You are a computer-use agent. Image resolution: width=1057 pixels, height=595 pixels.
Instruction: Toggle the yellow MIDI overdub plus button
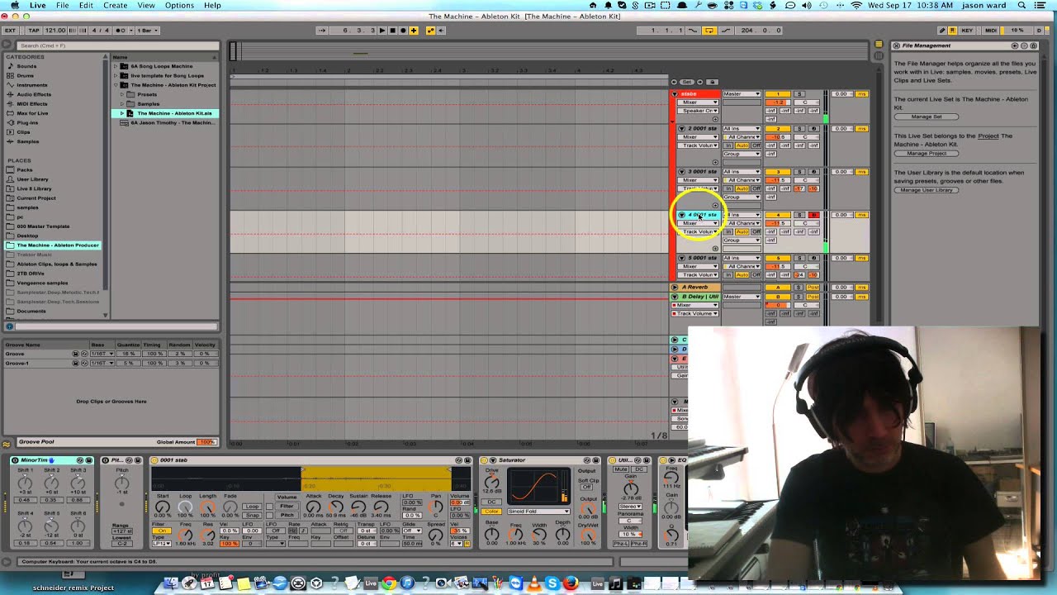pyautogui.click(x=414, y=31)
